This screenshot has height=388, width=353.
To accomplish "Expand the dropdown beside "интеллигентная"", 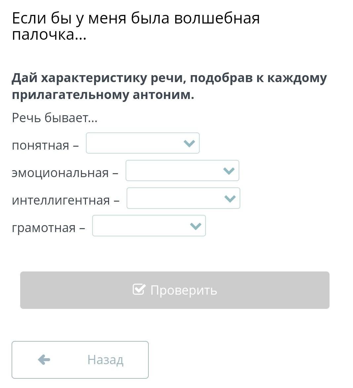I will [183, 198].
